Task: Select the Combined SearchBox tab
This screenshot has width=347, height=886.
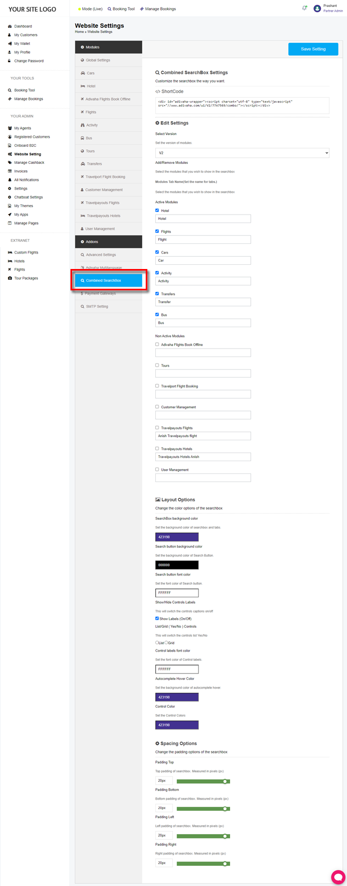Action: (108, 280)
